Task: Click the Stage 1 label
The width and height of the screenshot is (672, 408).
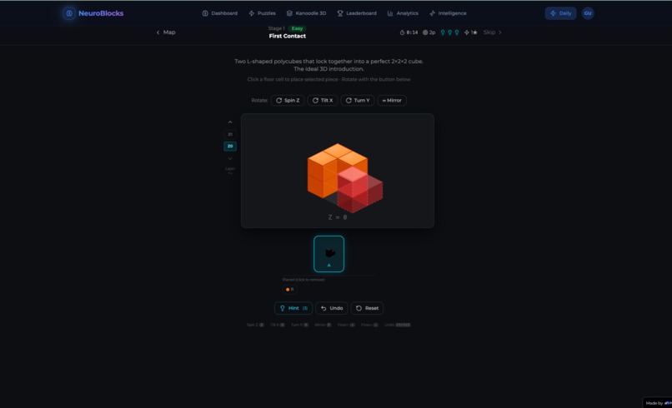Action: point(277,28)
